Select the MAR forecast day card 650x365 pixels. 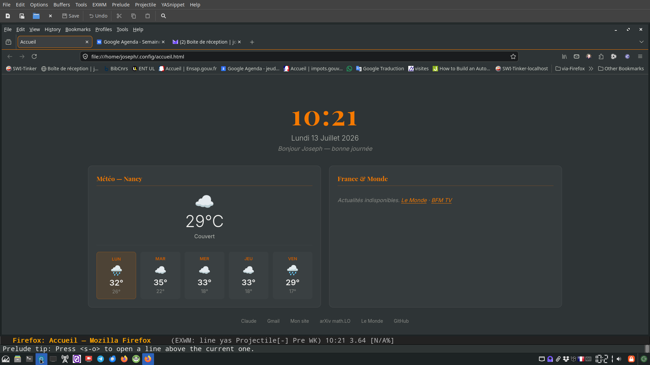coord(160,275)
